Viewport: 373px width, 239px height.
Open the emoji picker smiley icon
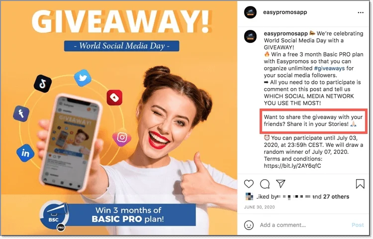249,225
